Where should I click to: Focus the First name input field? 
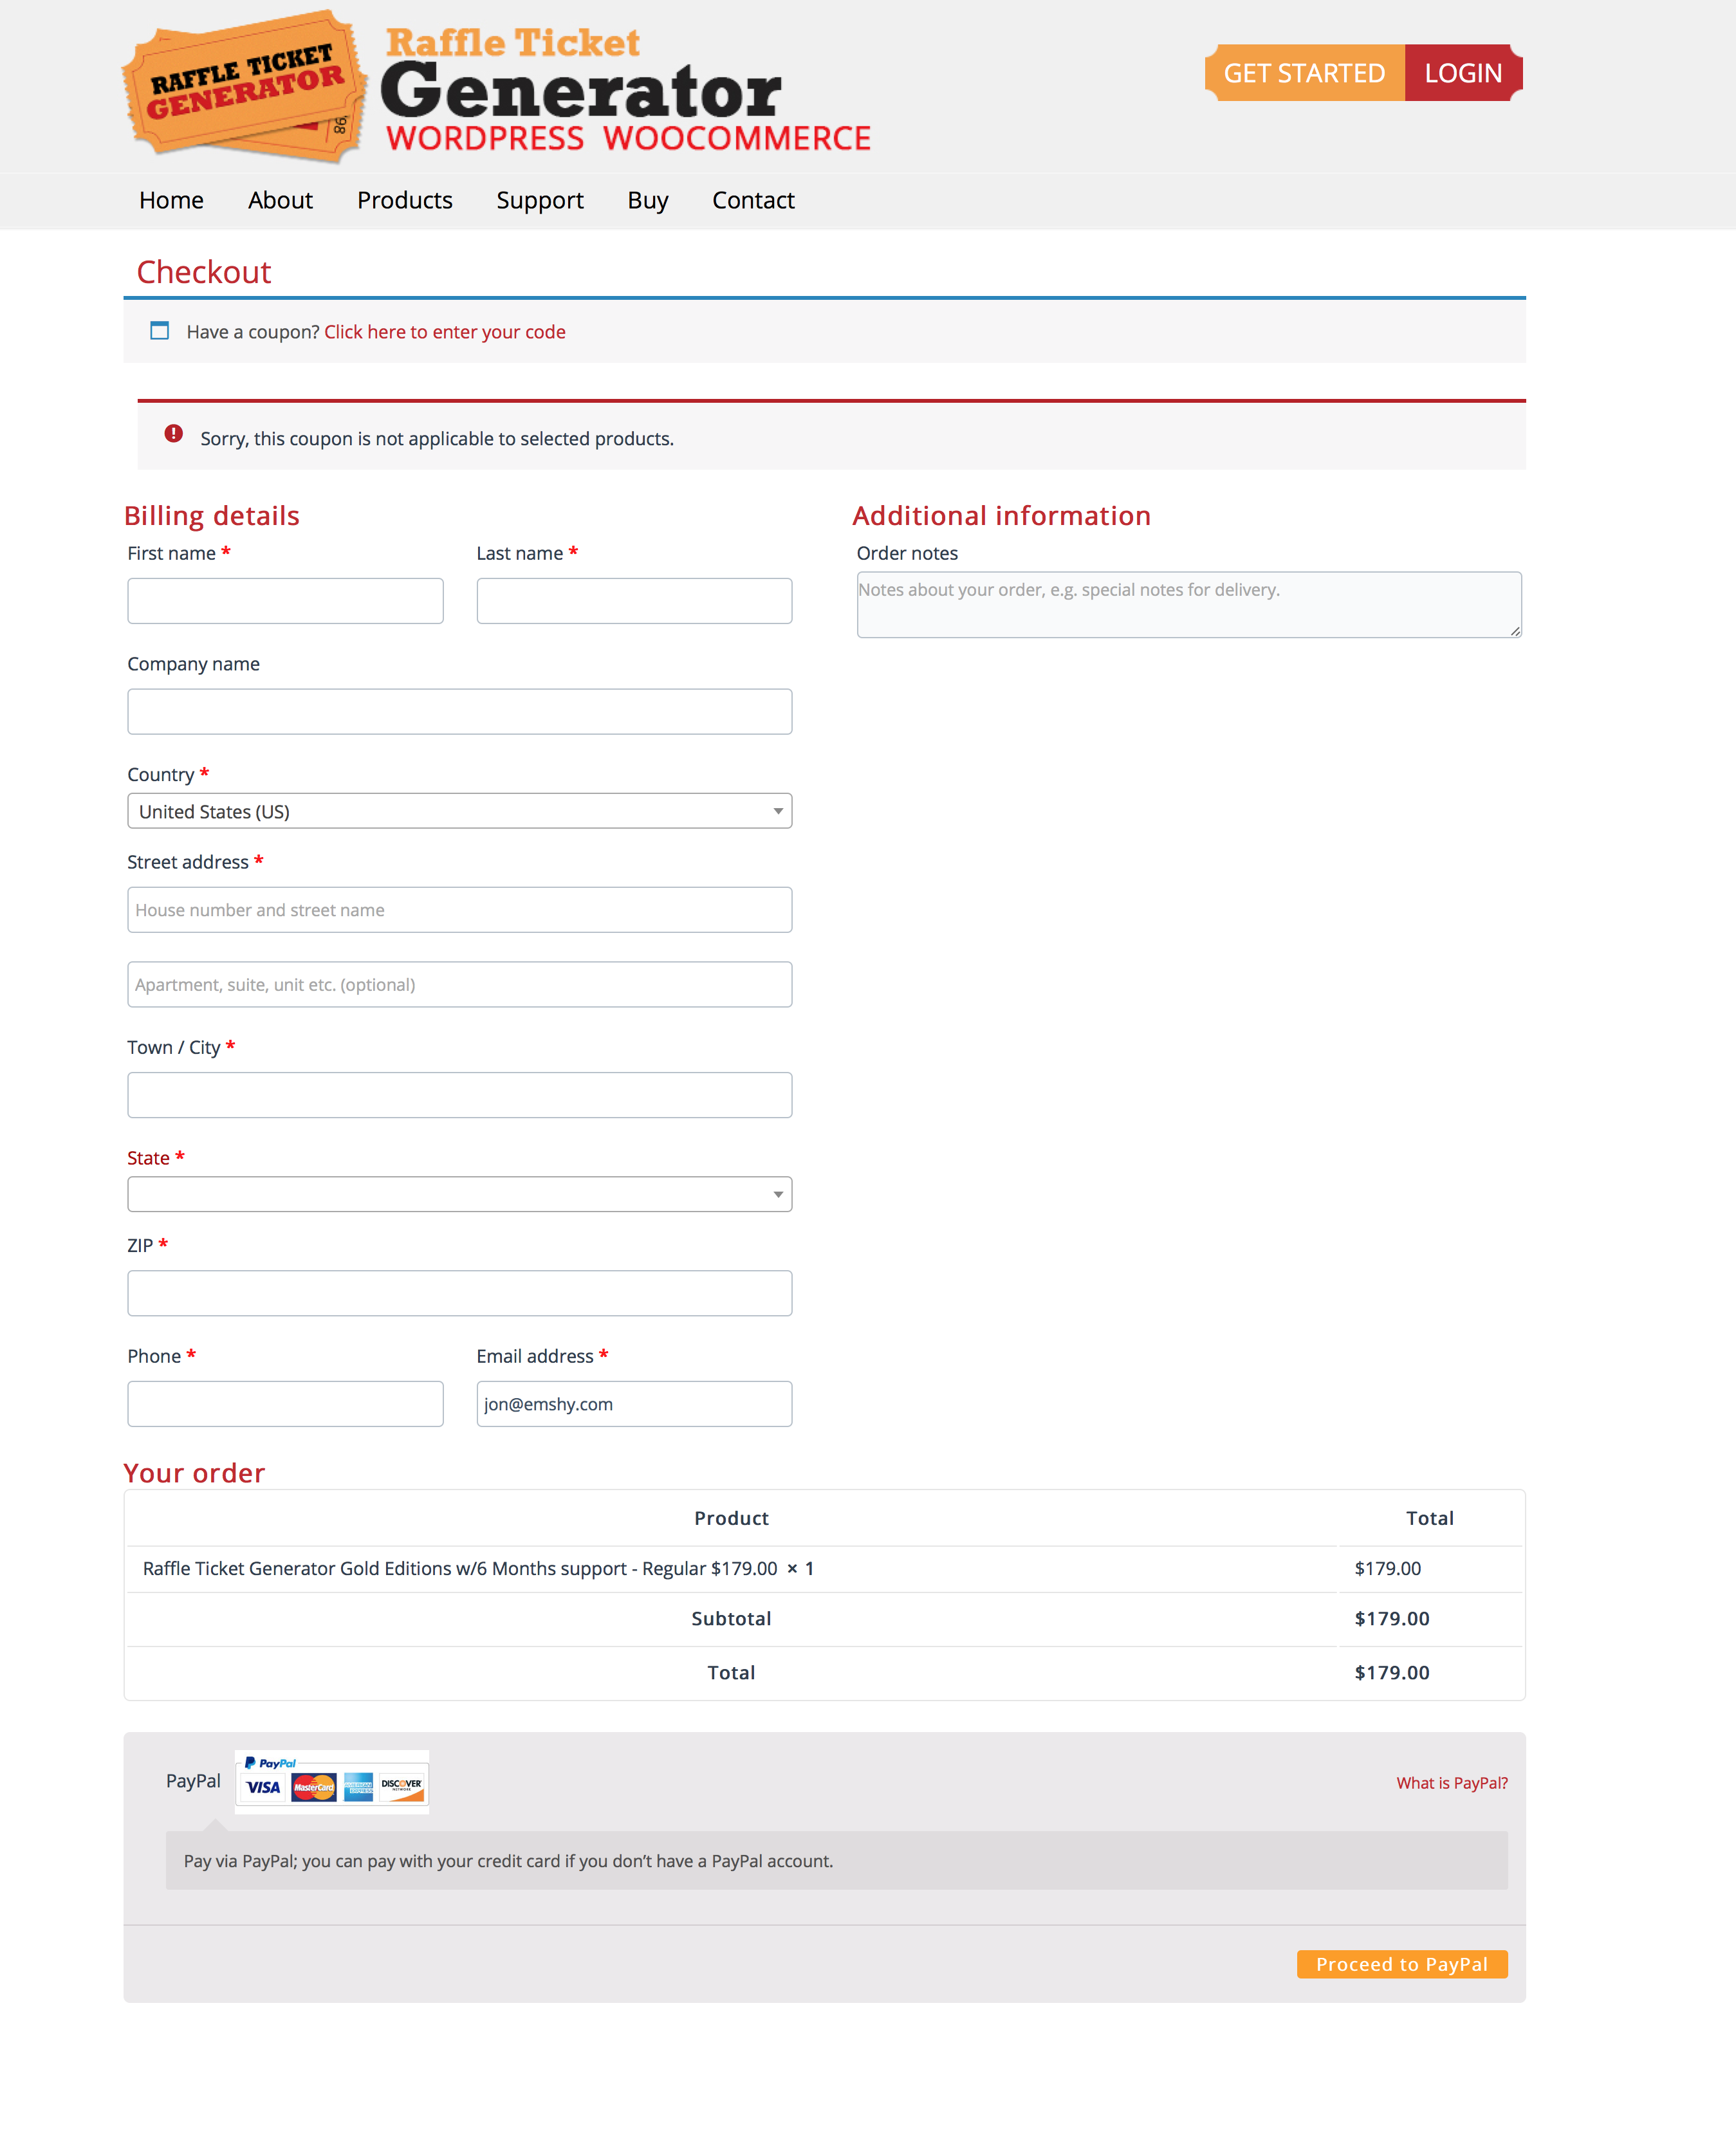285,601
